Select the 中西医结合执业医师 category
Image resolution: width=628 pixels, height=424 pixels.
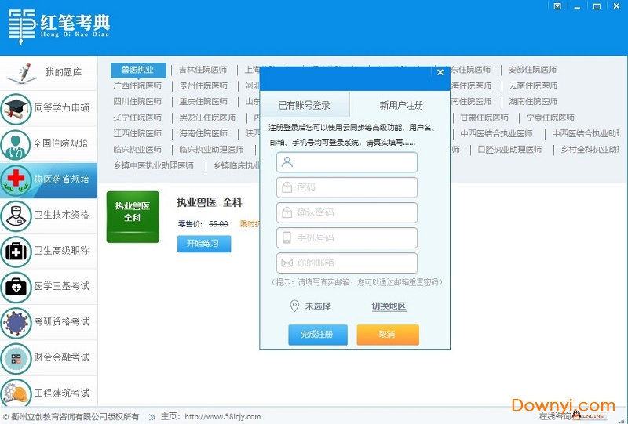(496, 133)
